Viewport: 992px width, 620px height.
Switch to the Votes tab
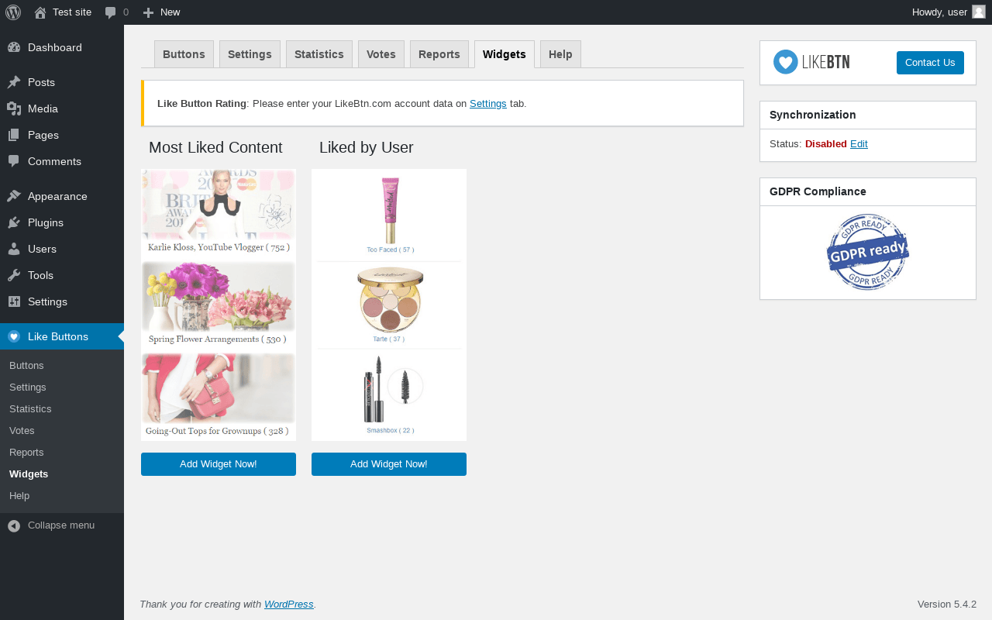tap(381, 54)
